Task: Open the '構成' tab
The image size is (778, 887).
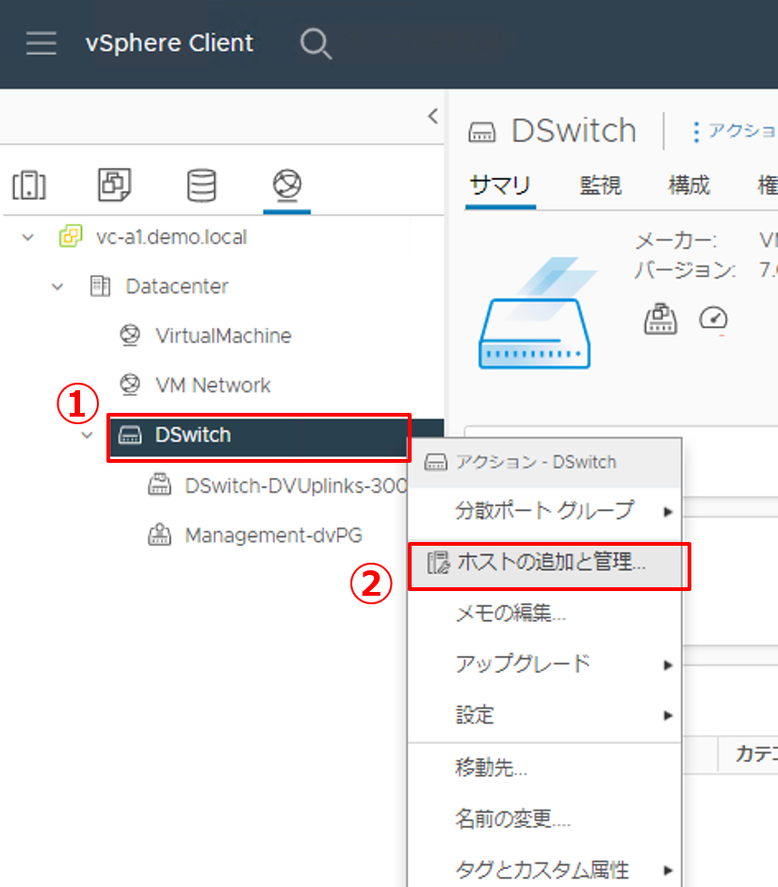Action: click(689, 185)
